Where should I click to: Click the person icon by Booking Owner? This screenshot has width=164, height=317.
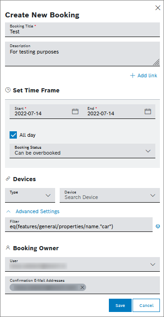tap(8, 247)
